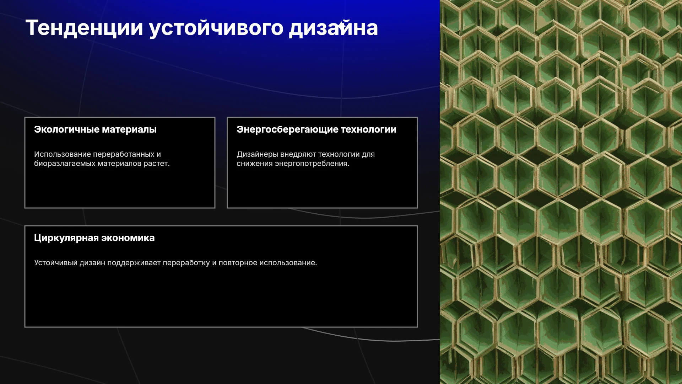Click the text 'Дизайнеры внедряют технологии для снижения энергопотребления'

[305, 159]
